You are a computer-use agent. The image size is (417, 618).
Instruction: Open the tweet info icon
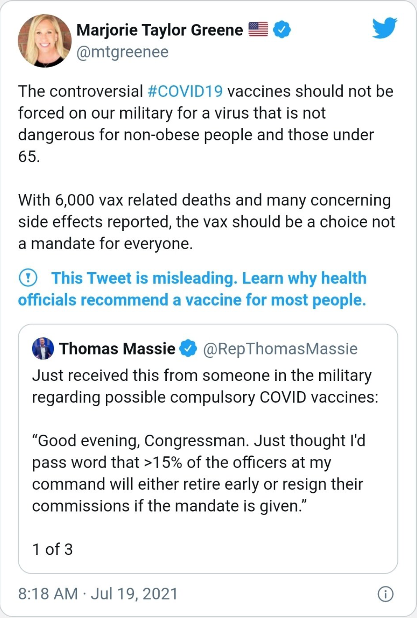385,594
